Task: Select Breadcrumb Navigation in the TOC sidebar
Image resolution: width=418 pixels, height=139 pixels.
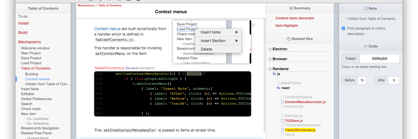Action: [x=40, y=128]
